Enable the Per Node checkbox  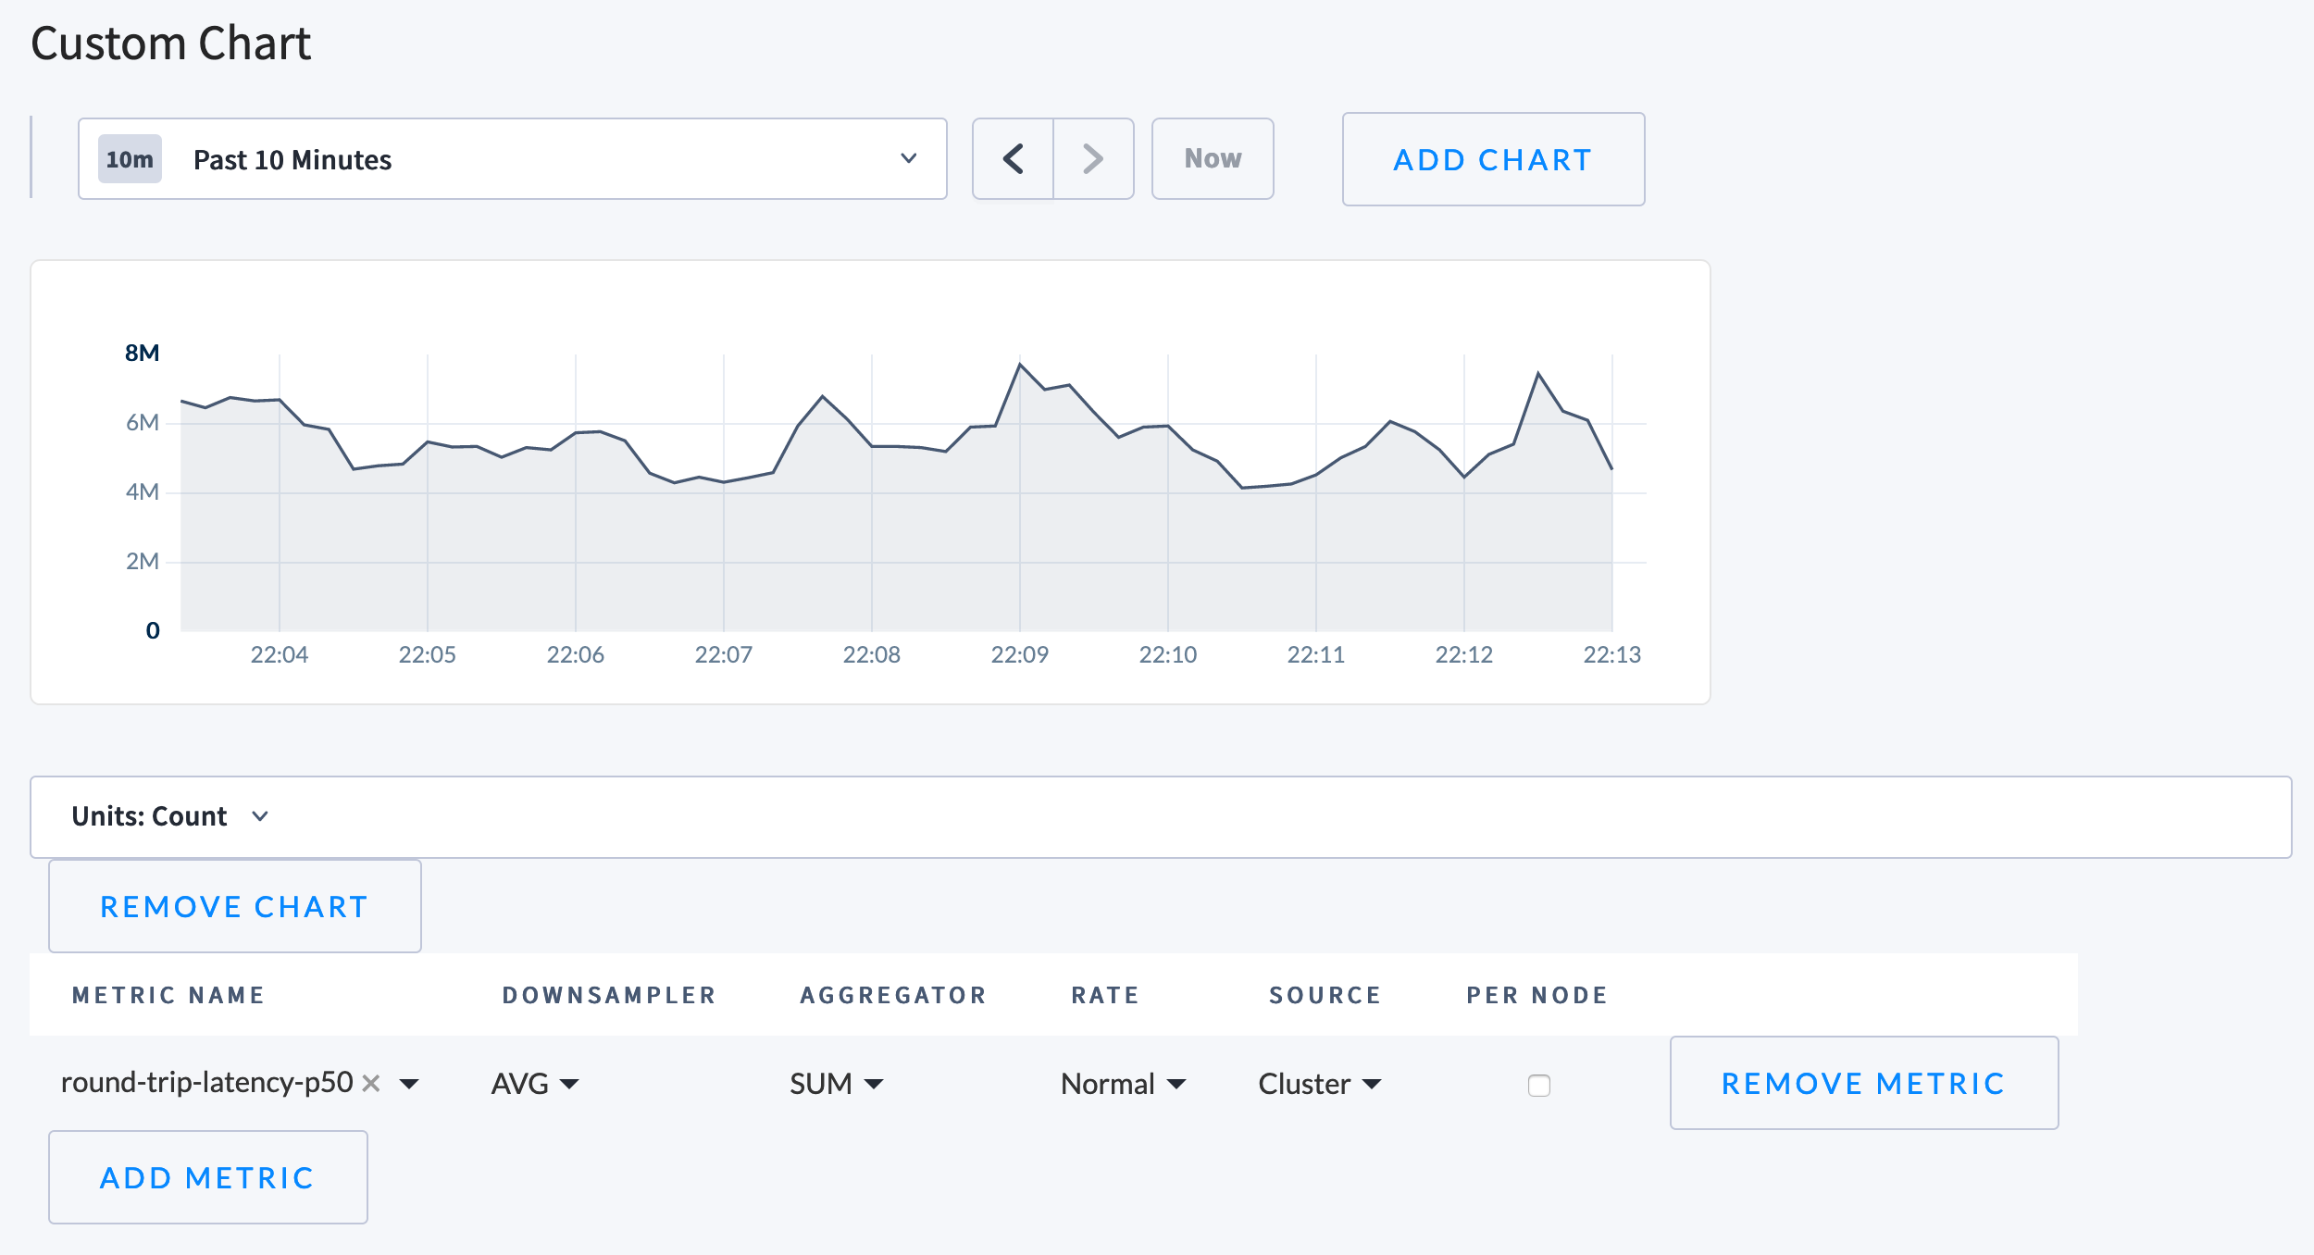pos(1538,1085)
